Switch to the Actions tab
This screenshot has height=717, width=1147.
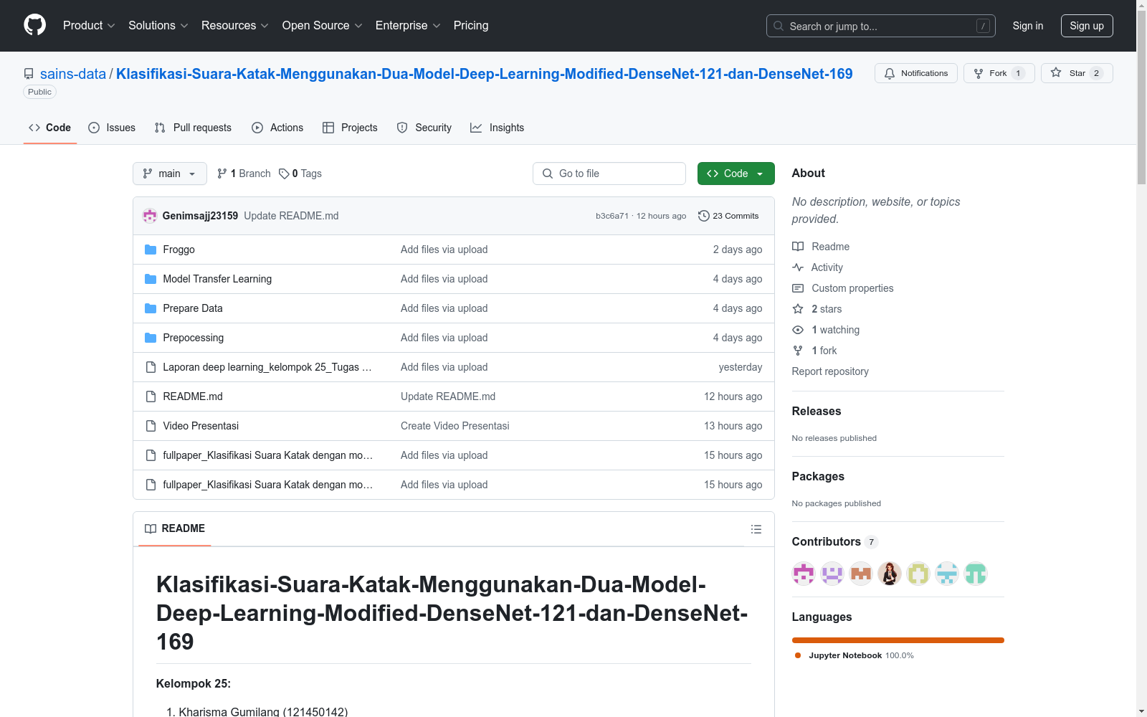tap(277, 128)
